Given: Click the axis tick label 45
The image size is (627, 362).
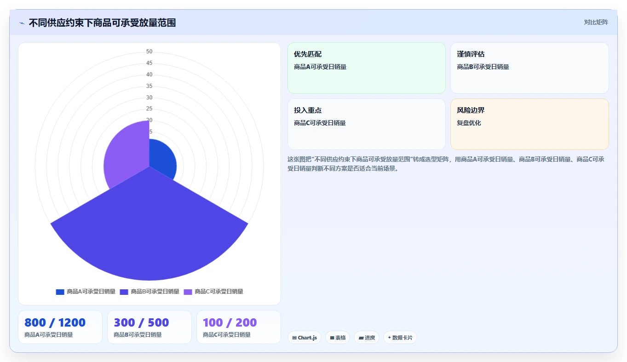Looking at the screenshot, I should 149,63.
